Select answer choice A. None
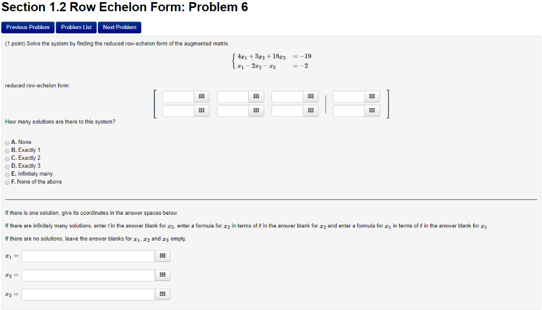The image size is (542, 310). point(7,142)
